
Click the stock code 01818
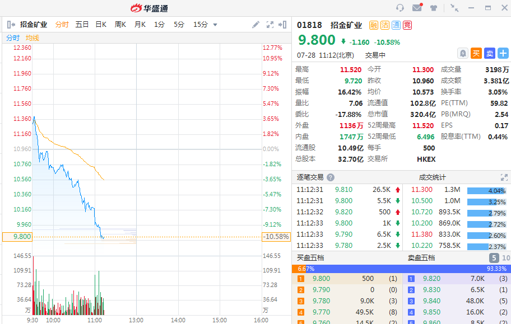pos(309,25)
